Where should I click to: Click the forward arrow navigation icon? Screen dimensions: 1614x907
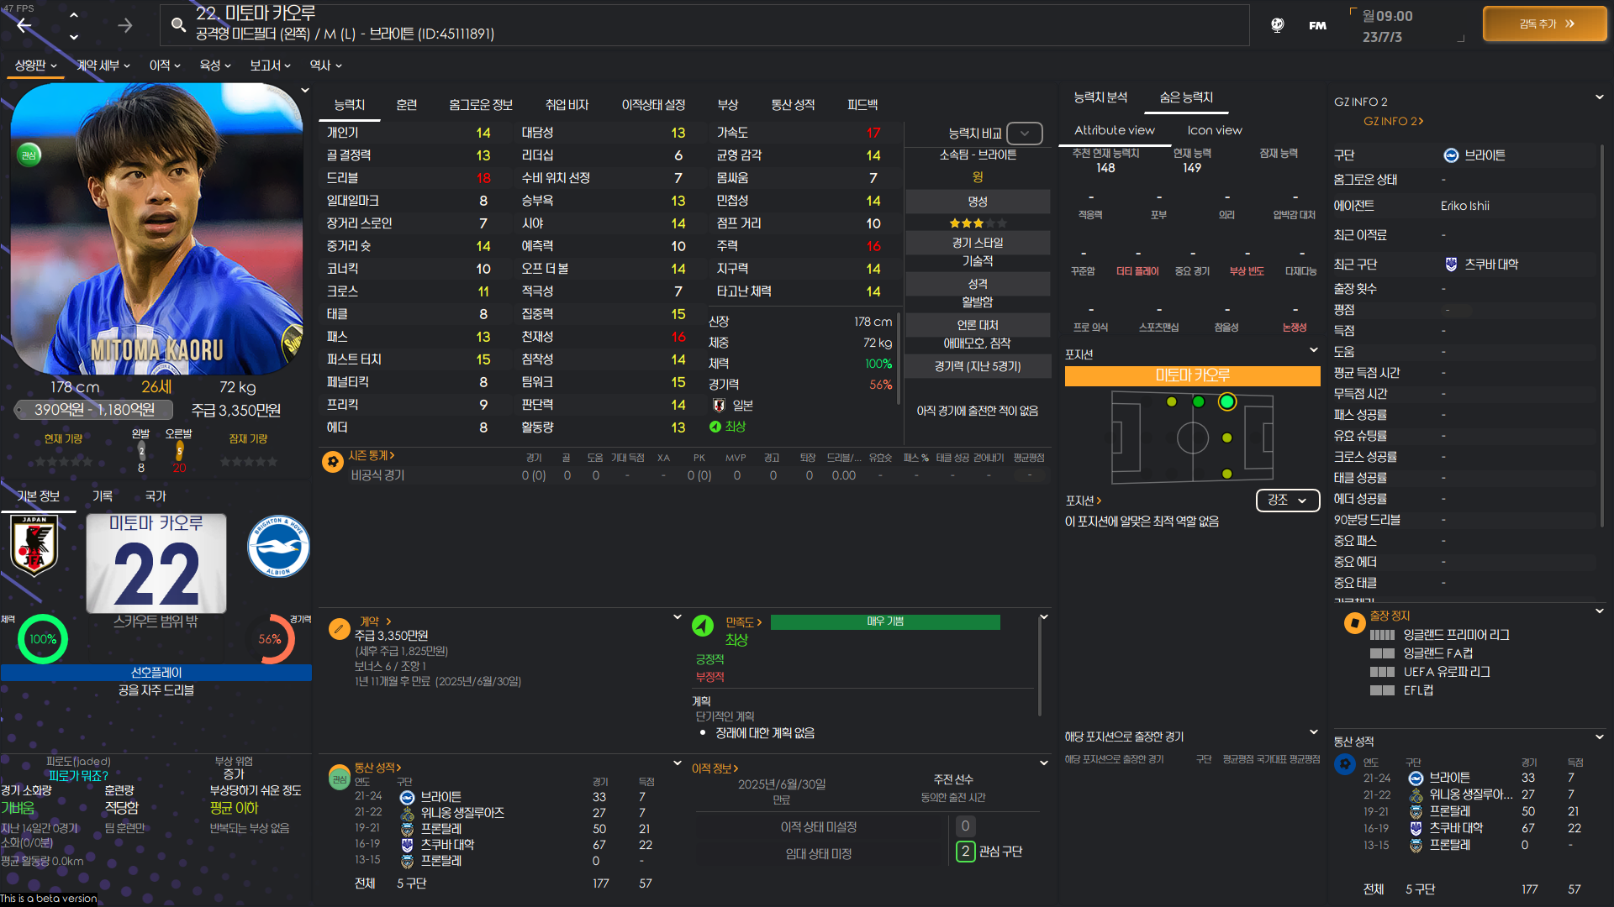tap(124, 25)
